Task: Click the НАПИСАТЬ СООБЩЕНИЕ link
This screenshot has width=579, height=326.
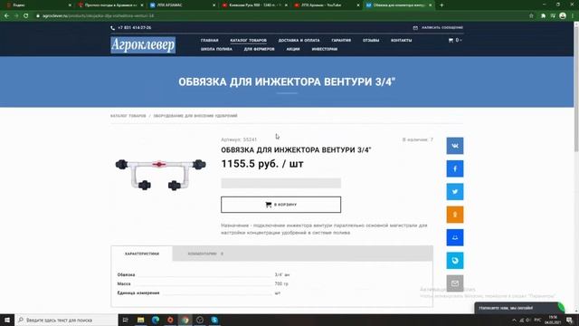Action: [x=442, y=28]
